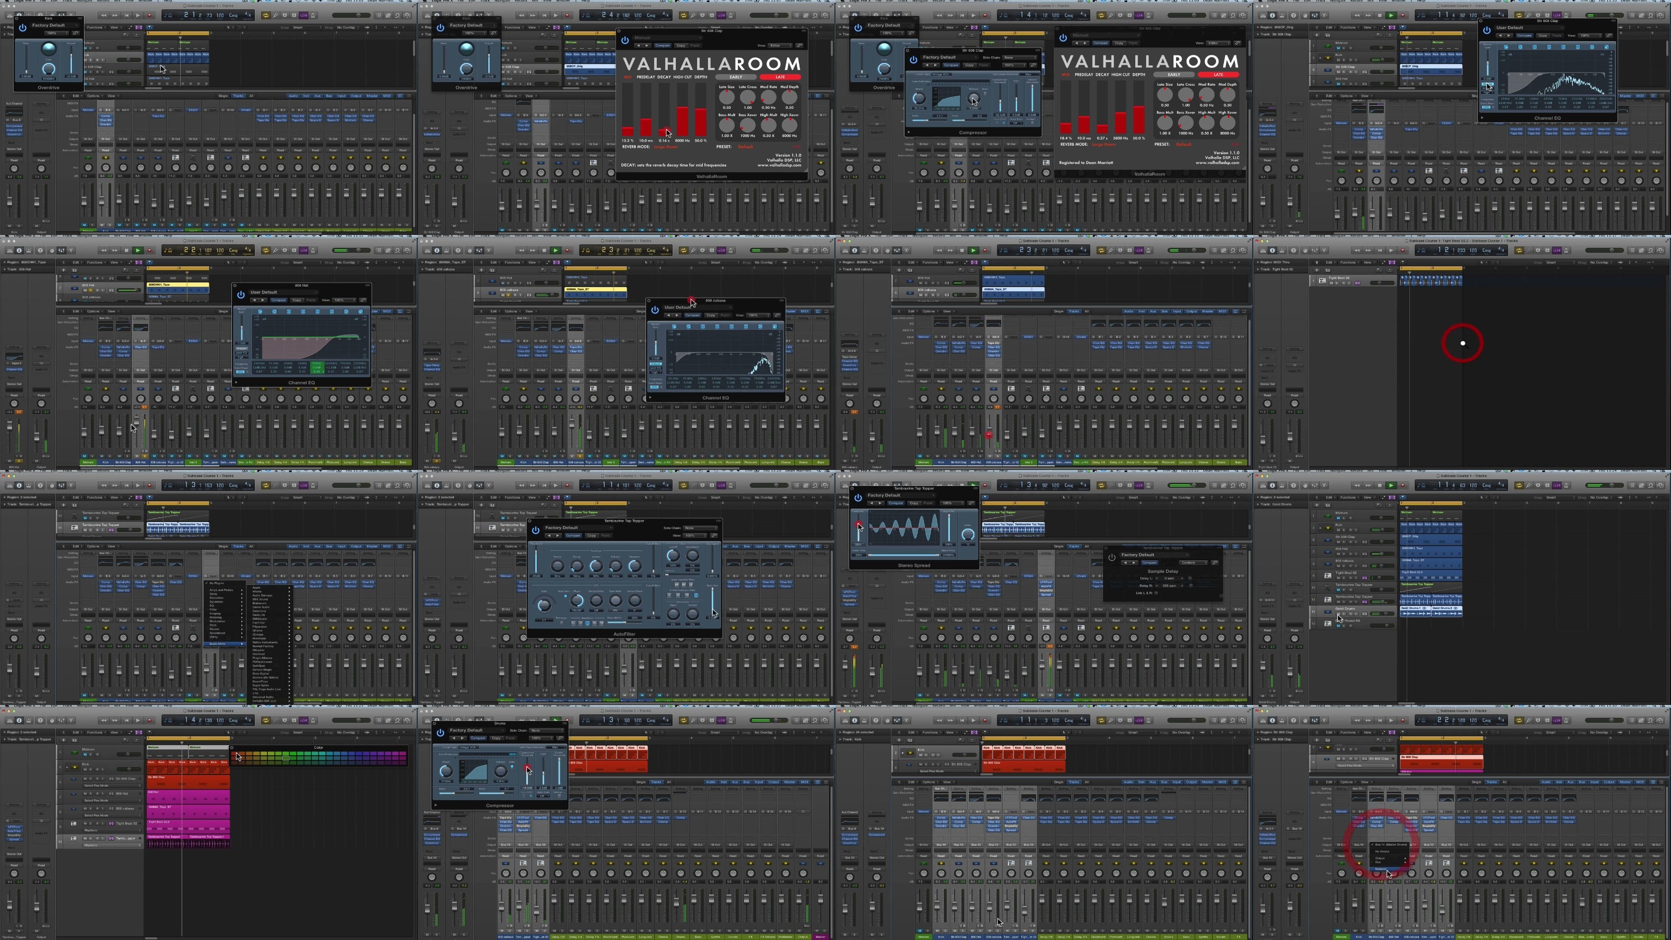The height and width of the screenshot is (940, 1671).
Task: Toggle the Sample Delay power button
Action: coord(1111,557)
